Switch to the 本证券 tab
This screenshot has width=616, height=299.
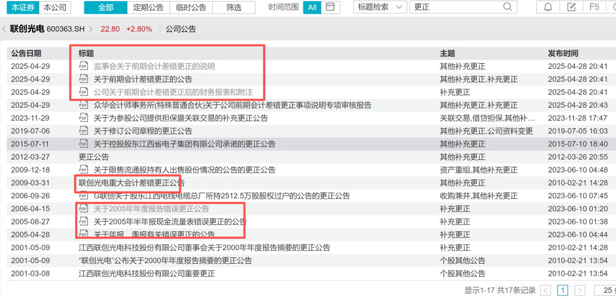(x=23, y=7)
